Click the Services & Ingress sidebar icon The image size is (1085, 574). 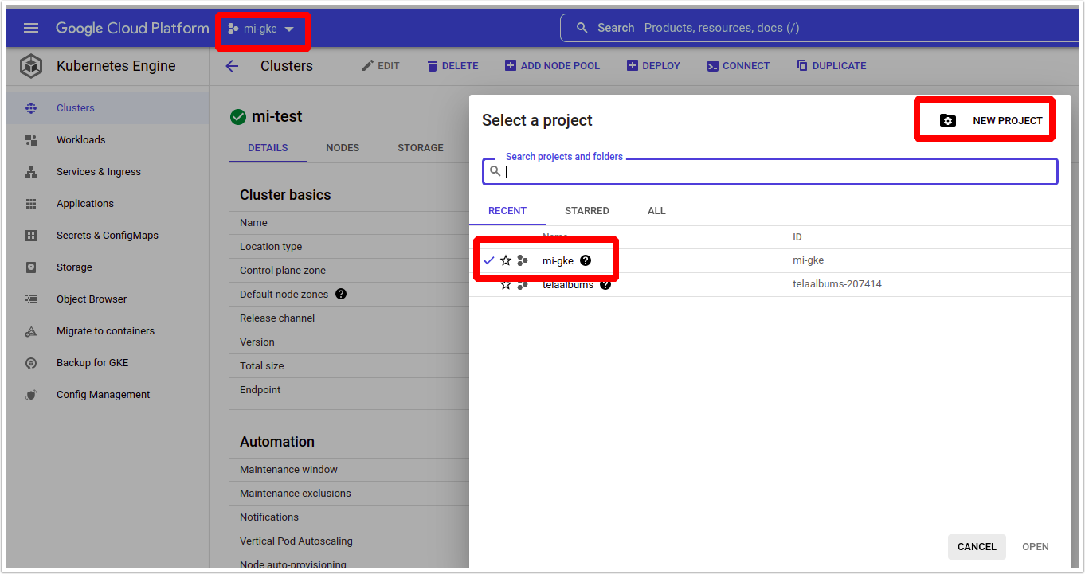31,172
